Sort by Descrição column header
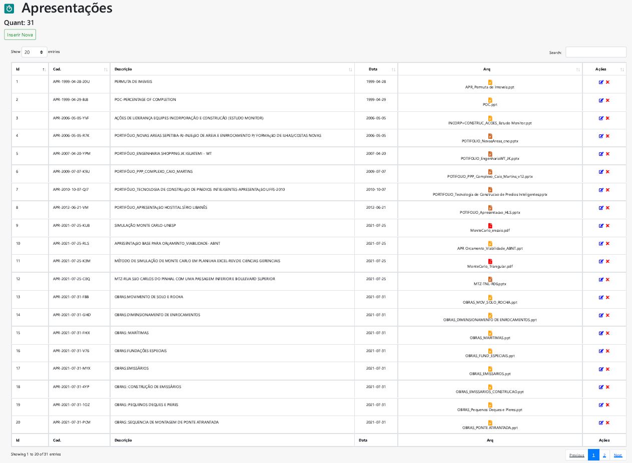The height and width of the screenshot is (463, 632). coord(232,69)
